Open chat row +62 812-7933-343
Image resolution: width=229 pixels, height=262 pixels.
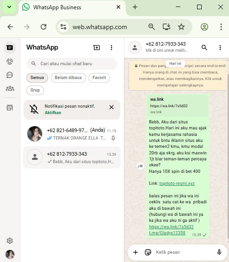(x=72, y=158)
